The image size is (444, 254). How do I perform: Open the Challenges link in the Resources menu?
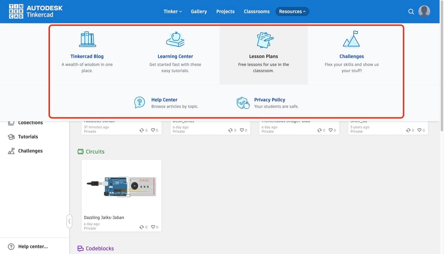(x=351, y=56)
